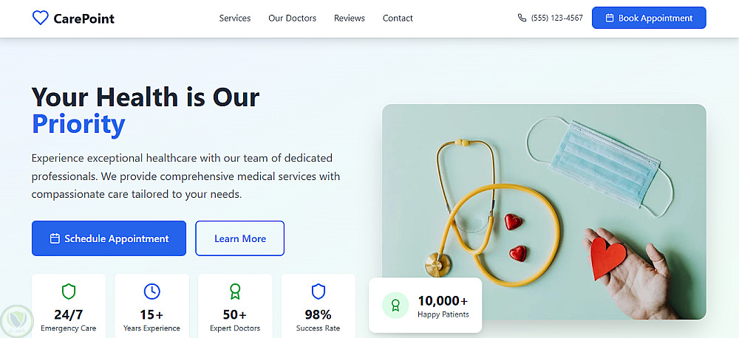The image size is (739, 338).
Task: Call the (555) 123-4567 phone number
Action: pos(556,18)
